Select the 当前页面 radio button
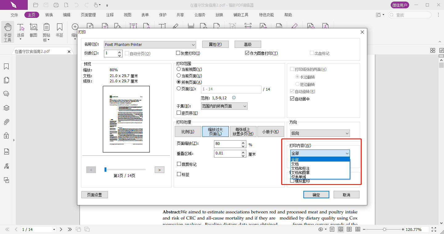The height and width of the screenshot is (234, 444). [x=179, y=76]
